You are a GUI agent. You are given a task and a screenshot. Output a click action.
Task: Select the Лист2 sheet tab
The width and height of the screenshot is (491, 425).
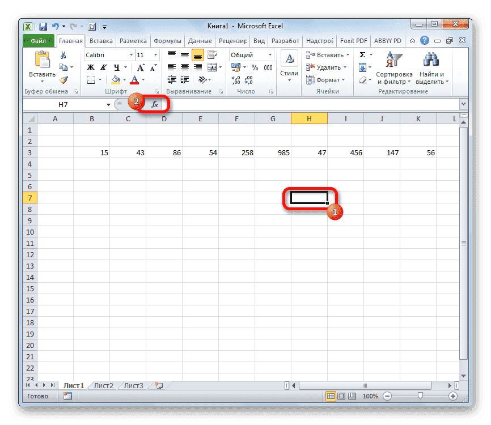[x=104, y=385]
